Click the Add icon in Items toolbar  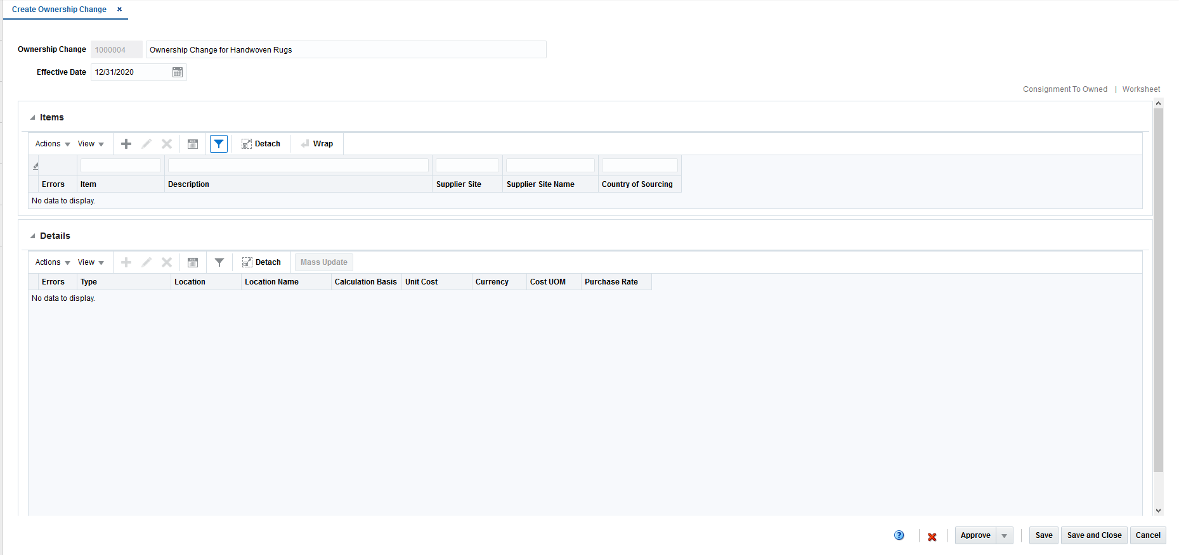point(126,144)
